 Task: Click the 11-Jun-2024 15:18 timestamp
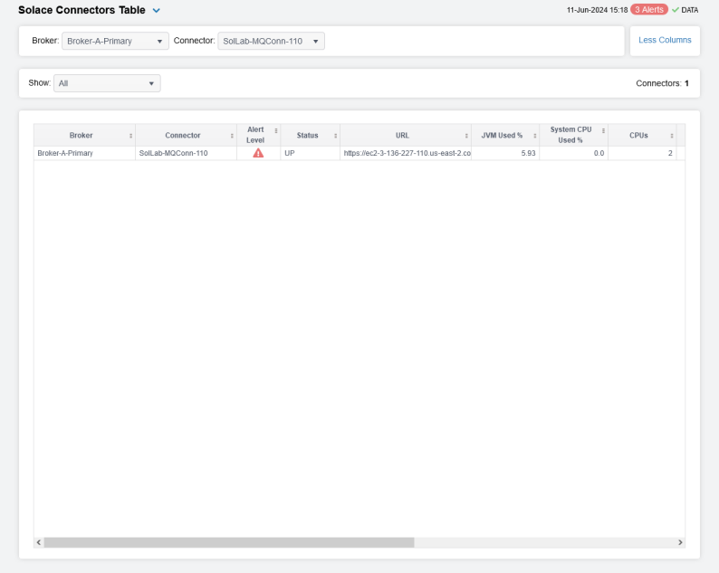pos(597,10)
